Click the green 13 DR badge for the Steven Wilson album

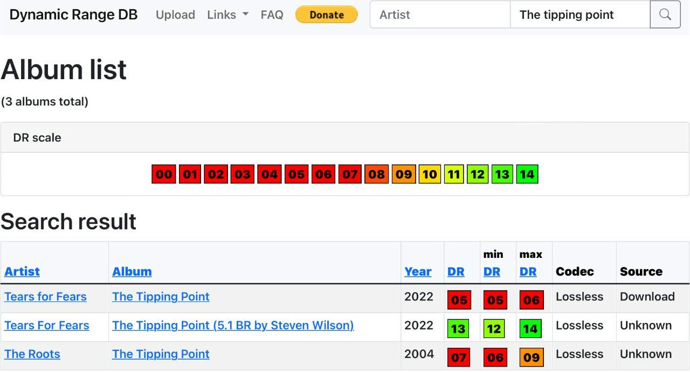pos(458,328)
